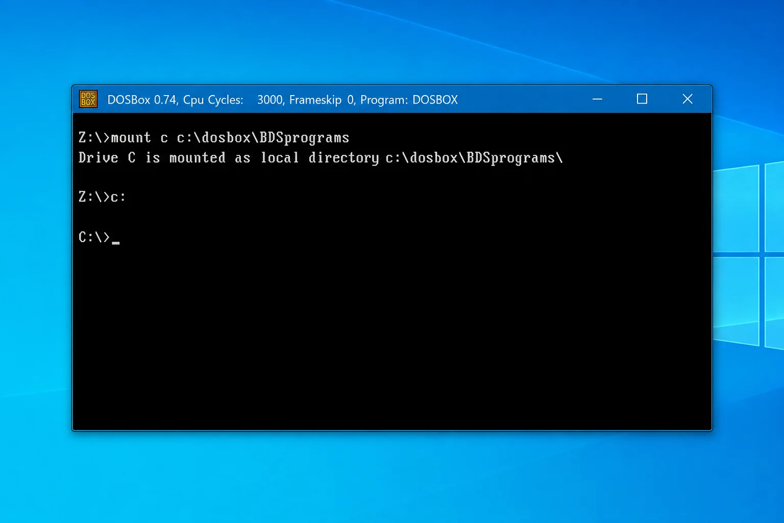Minimize the DOSBox window

597,99
